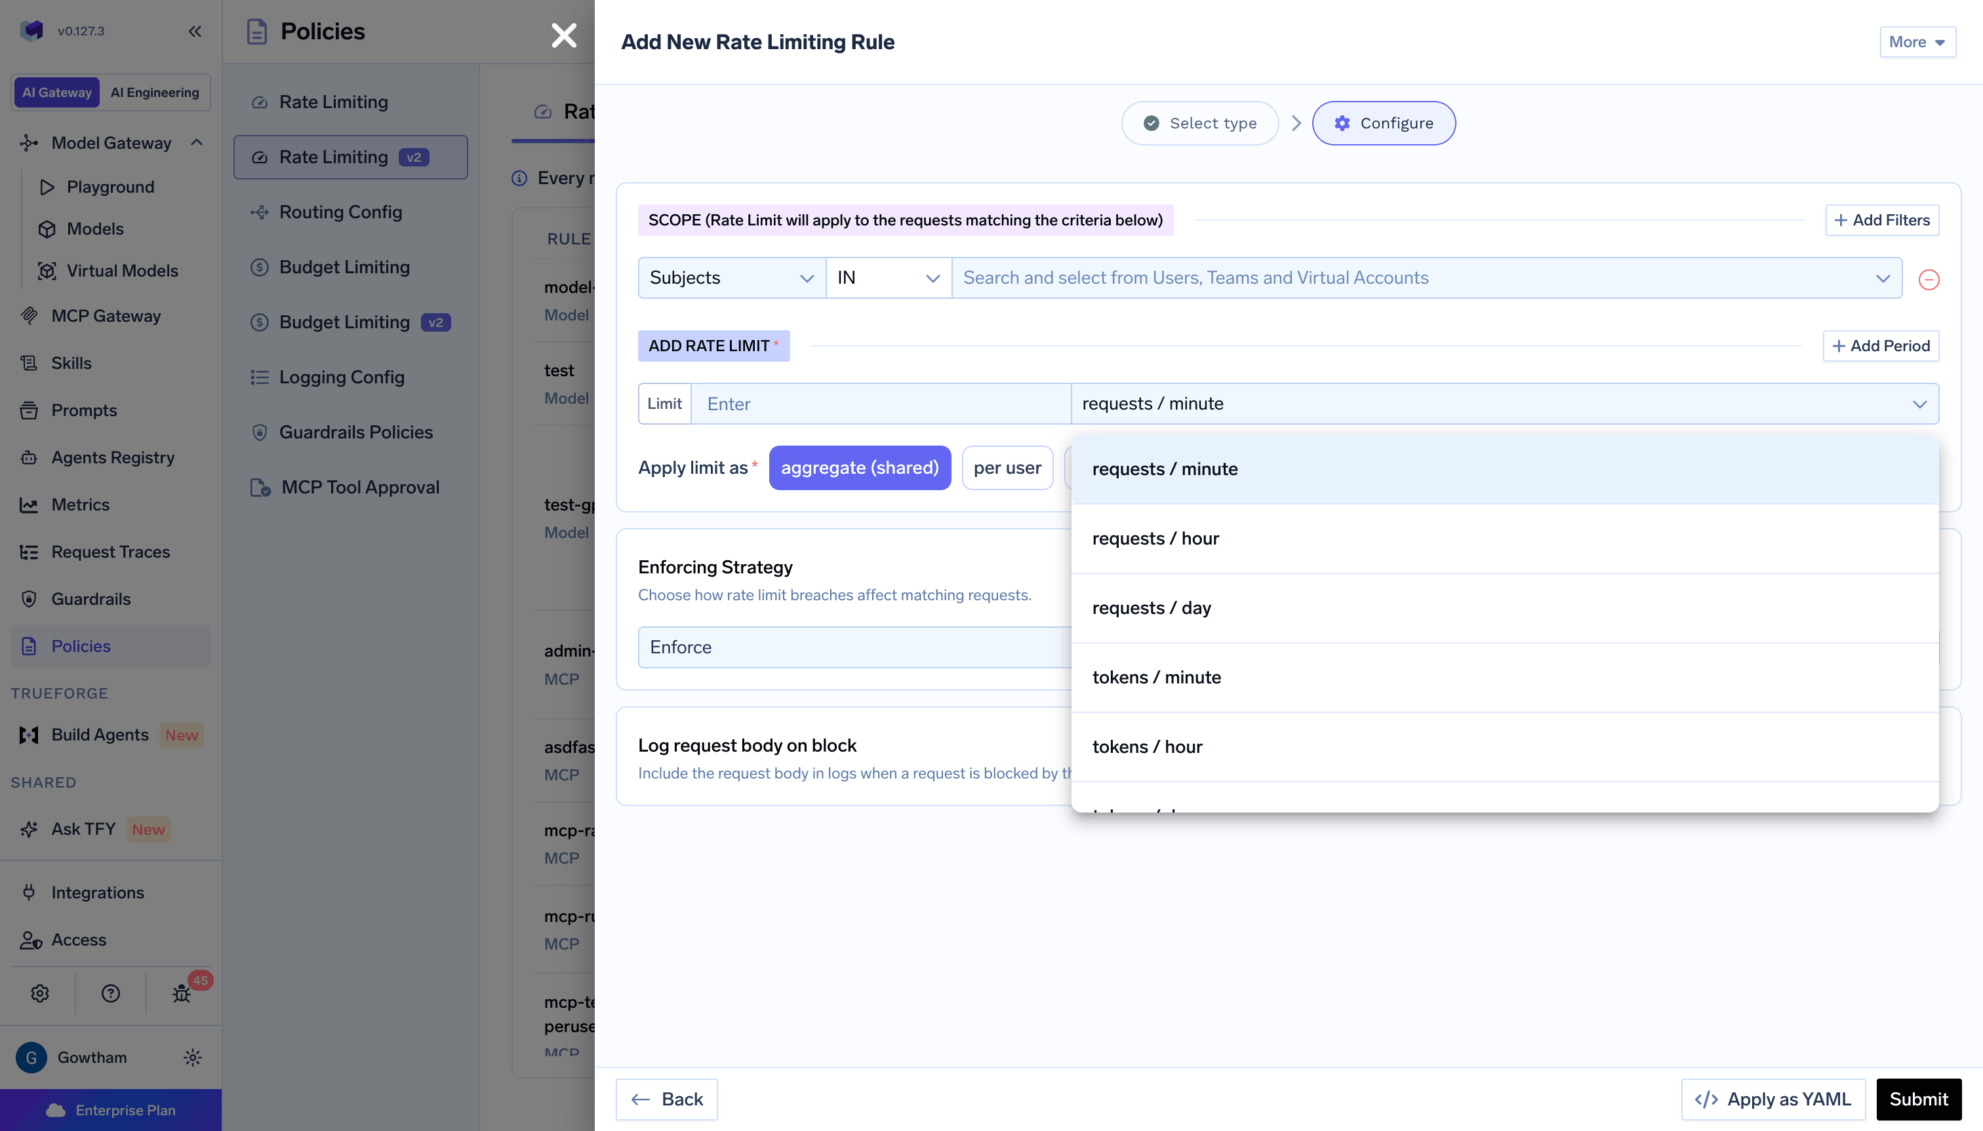Remove the Subjects filter row with red minus icon
This screenshot has width=1983, height=1131.
1929,280
